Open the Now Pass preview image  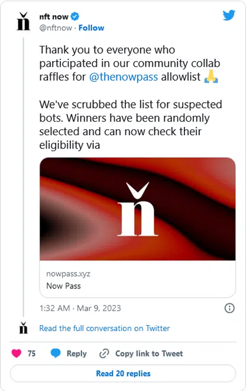point(138,209)
